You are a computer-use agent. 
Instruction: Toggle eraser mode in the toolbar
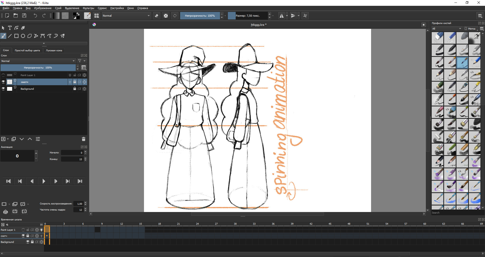click(x=157, y=16)
